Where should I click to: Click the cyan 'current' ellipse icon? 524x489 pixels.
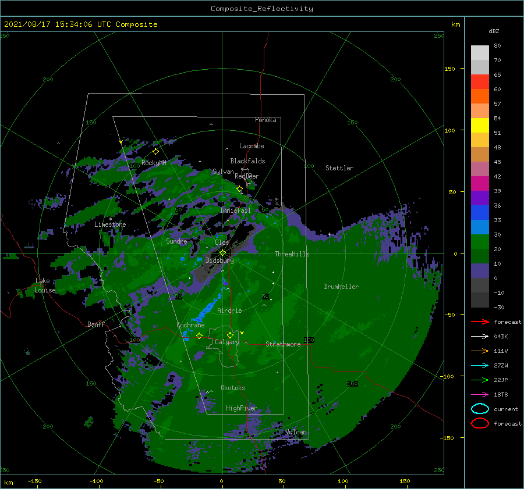tap(480, 409)
